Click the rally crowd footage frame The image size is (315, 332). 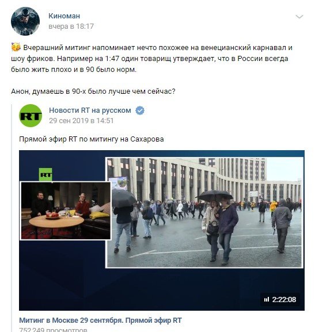[x=204, y=212]
